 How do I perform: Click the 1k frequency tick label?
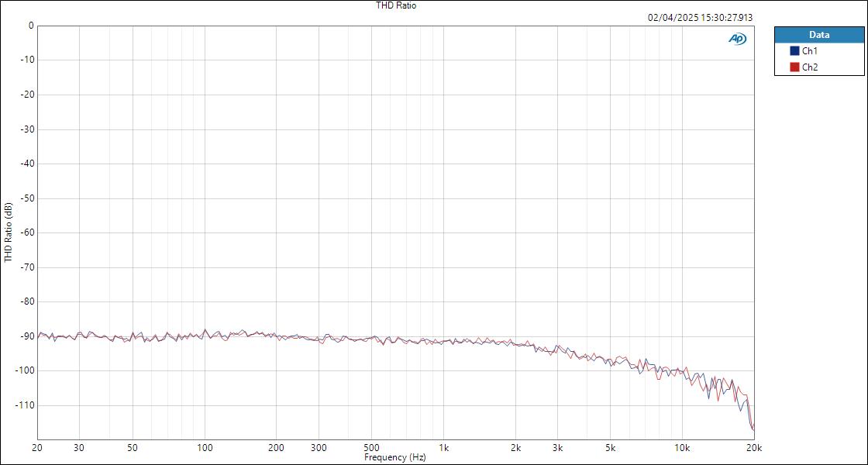coord(443,448)
